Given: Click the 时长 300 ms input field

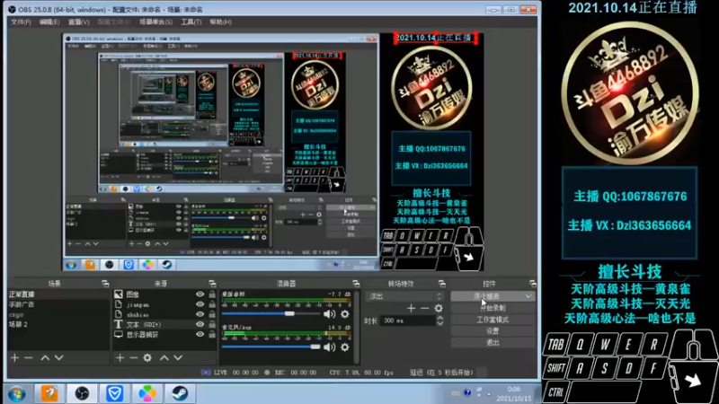Looking at the screenshot, I should pos(408,321).
